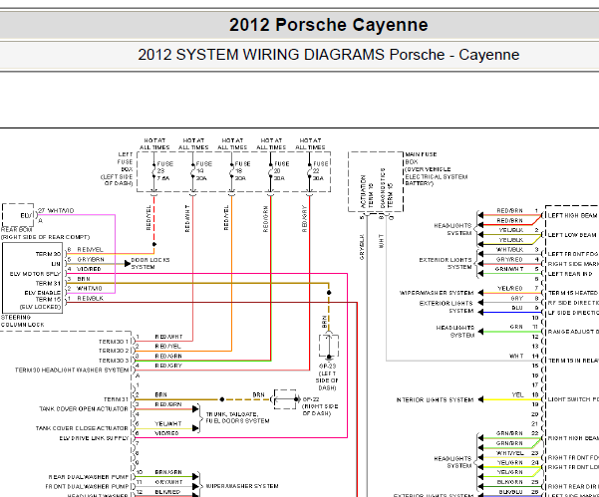The width and height of the screenshot is (599, 497).
Task: Click the 'RED/GRN' wire label at pin 3
Action: pos(168,356)
